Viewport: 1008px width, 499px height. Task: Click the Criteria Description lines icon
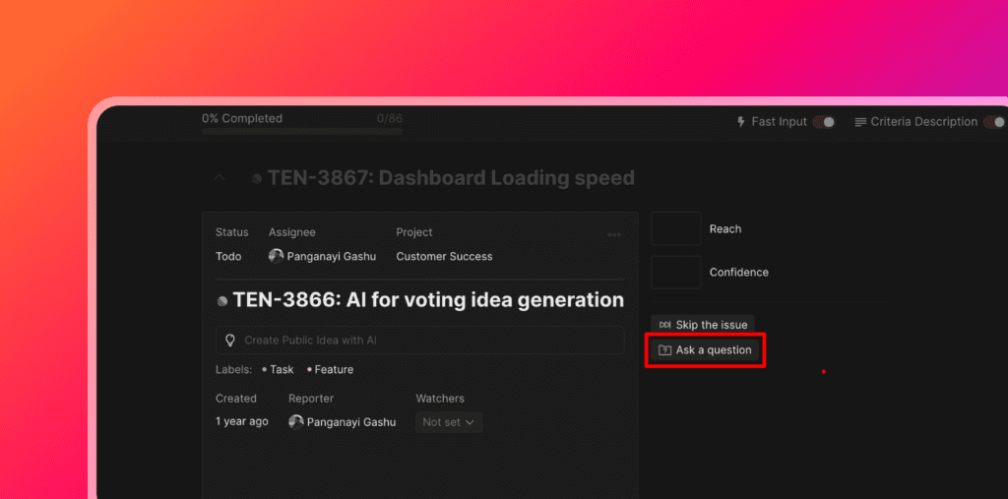[x=861, y=122]
